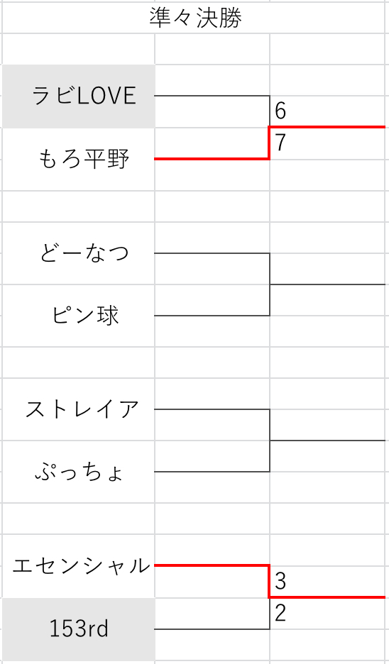Select the empty cell between ピン球 and ストレイア

coord(78,363)
